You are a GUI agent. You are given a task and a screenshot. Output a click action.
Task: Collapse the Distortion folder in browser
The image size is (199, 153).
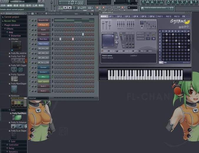click(x=16, y=36)
